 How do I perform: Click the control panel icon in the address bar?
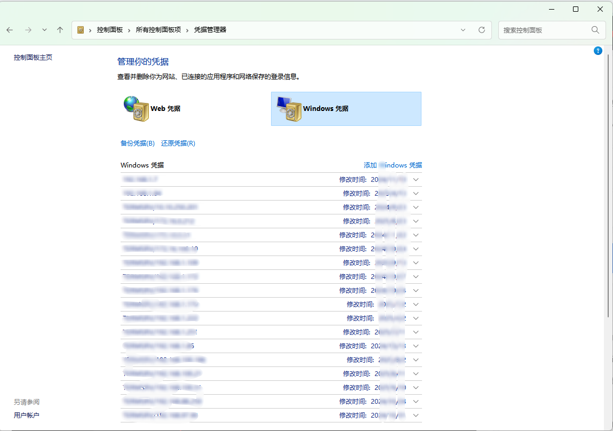[x=81, y=30]
